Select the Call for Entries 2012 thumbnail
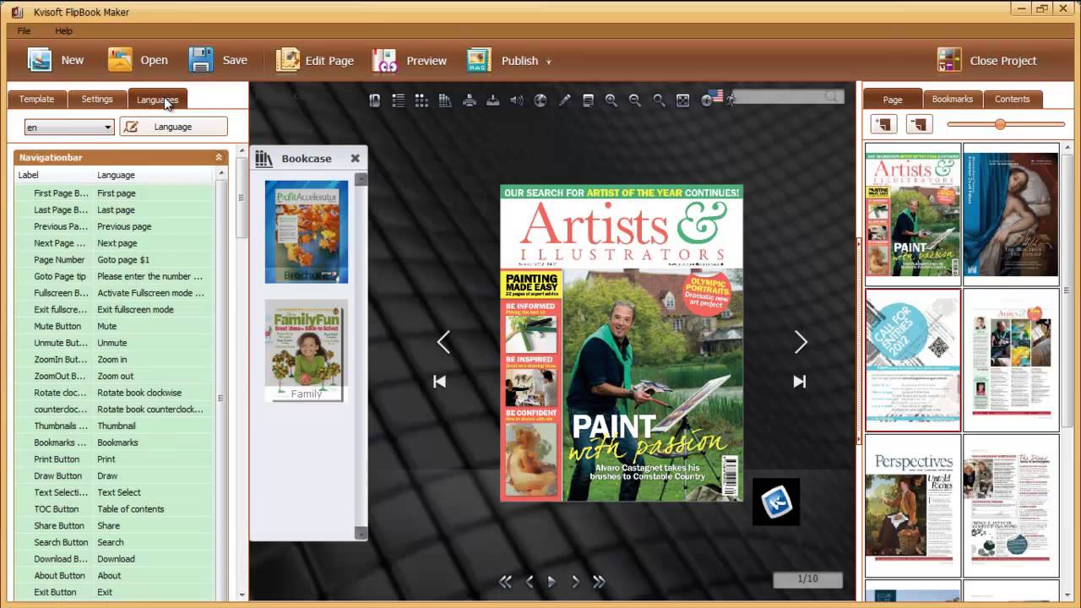This screenshot has height=608, width=1081. click(913, 361)
